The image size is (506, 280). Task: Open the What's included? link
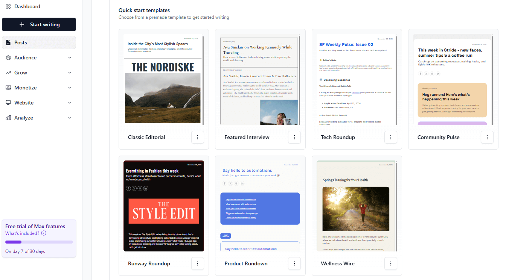pos(22,233)
